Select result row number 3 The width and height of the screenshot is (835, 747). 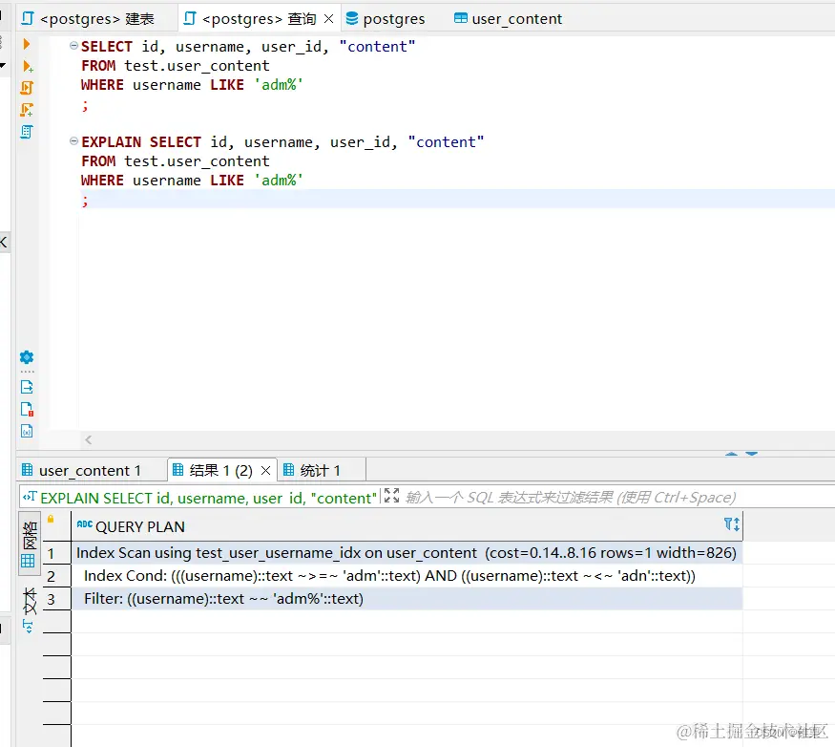(x=52, y=599)
